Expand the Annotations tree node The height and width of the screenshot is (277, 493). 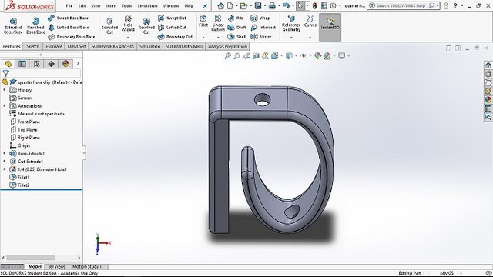point(5,106)
